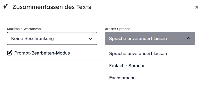Choose the 'Einfache Sprache' option

[127, 66]
